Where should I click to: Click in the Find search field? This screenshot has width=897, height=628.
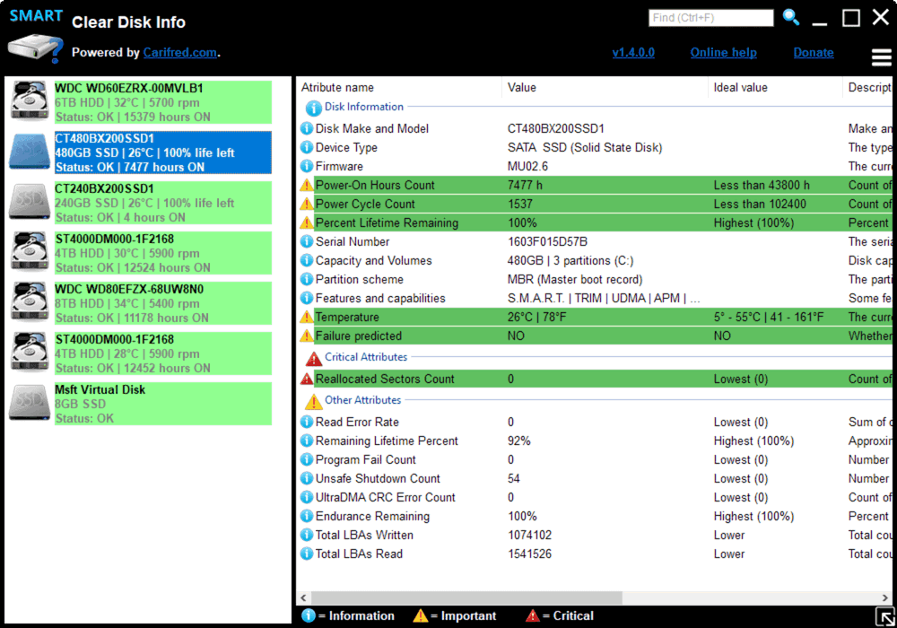[711, 18]
